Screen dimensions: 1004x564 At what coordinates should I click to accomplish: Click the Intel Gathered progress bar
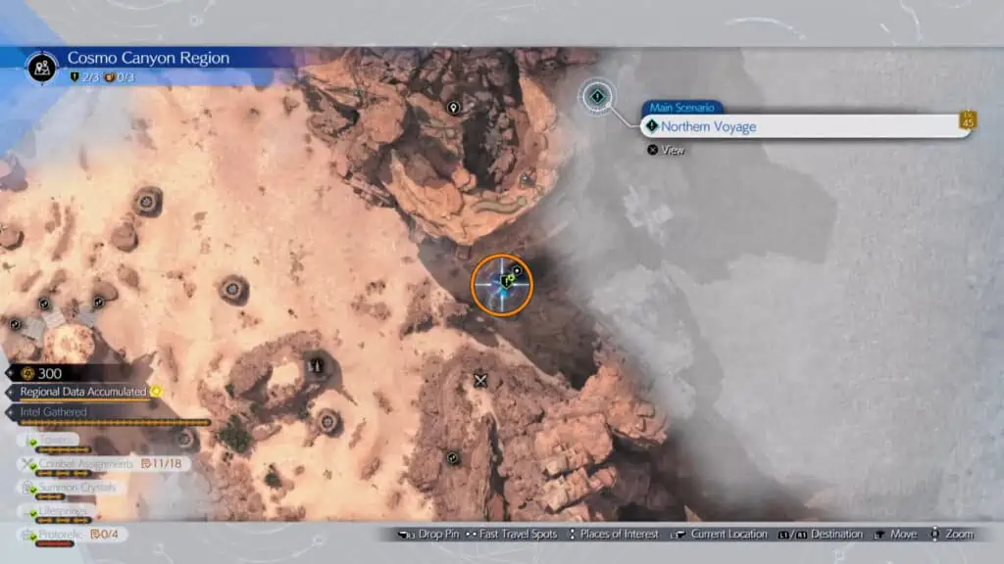pyautogui.click(x=116, y=423)
